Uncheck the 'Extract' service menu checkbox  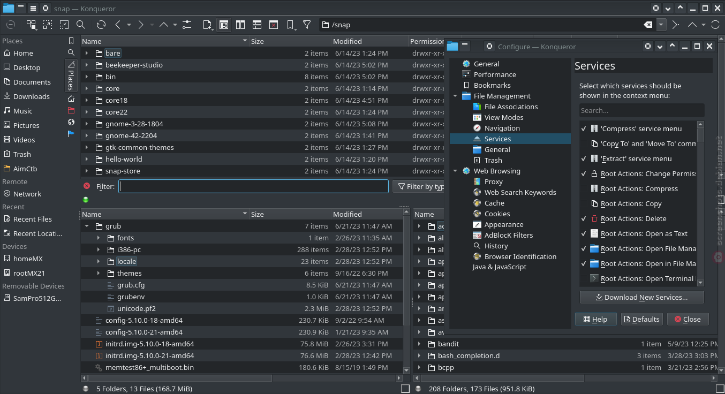click(x=584, y=158)
